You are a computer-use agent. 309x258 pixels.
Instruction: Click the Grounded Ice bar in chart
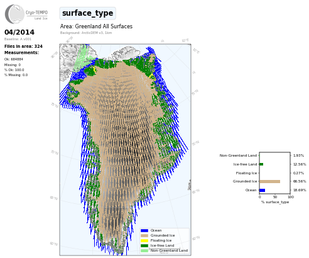pos(269,181)
